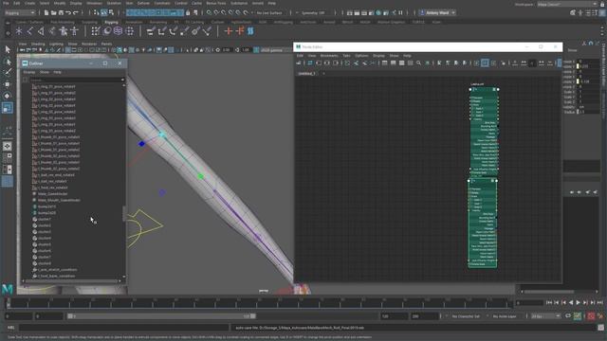Click Go to Start of range button
Image resolution: width=607 pixels, height=341 pixels.
(x=549, y=303)
